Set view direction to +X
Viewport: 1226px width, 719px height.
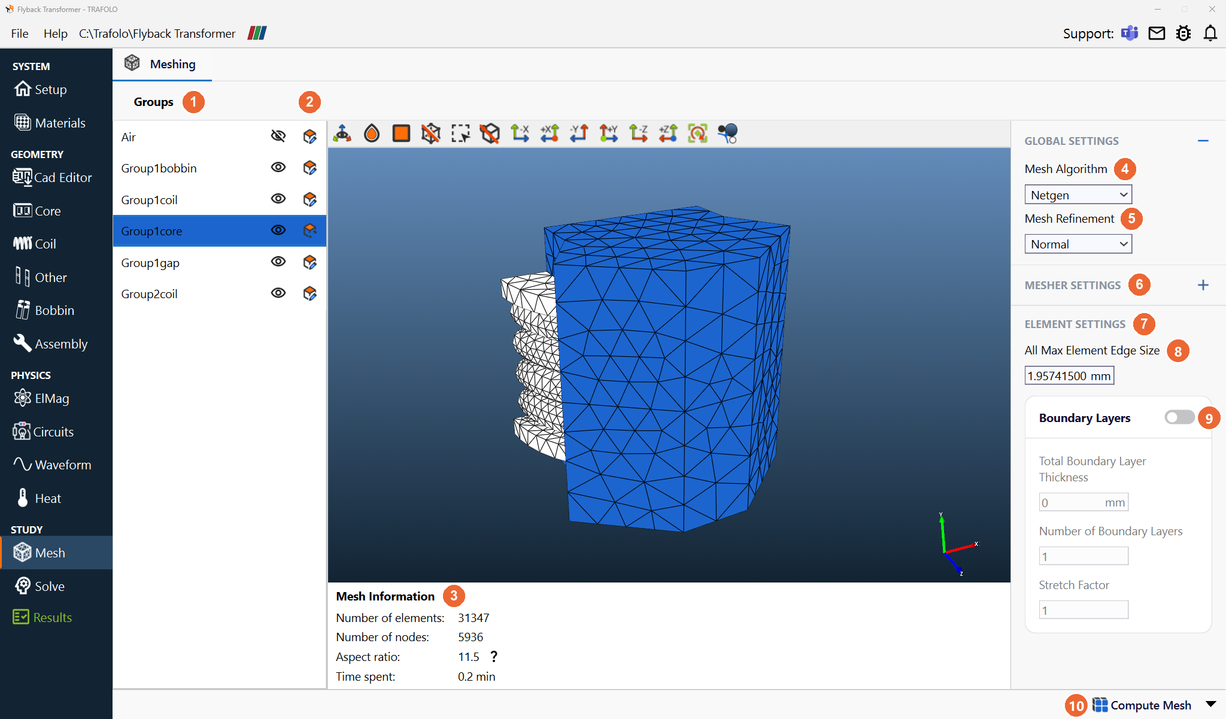click(x=550, y=133)
